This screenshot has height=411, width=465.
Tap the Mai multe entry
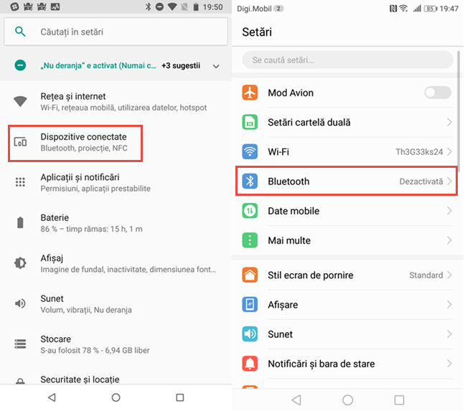tap(346, 240)
